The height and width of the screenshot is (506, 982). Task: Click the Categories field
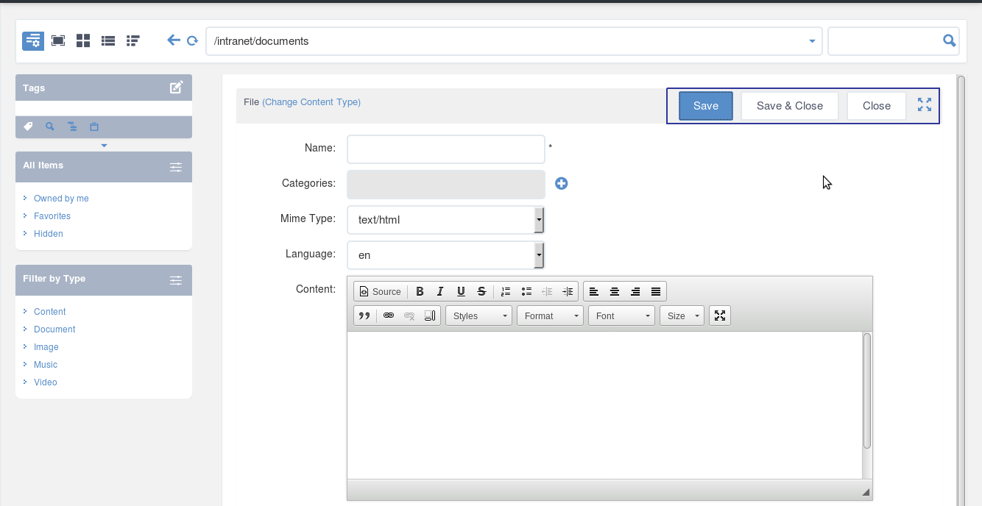tap(446, 185)
